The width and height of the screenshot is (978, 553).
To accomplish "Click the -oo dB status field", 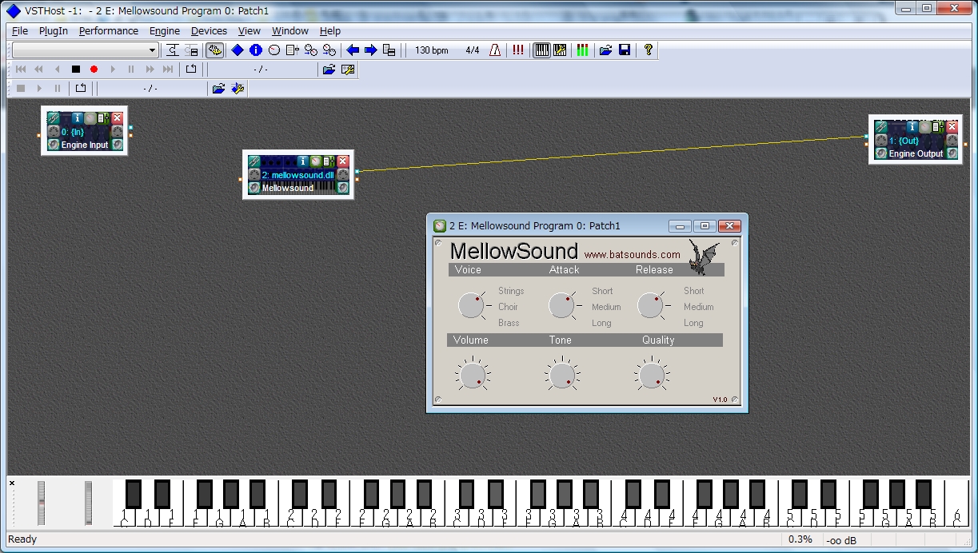I will 841,539.
